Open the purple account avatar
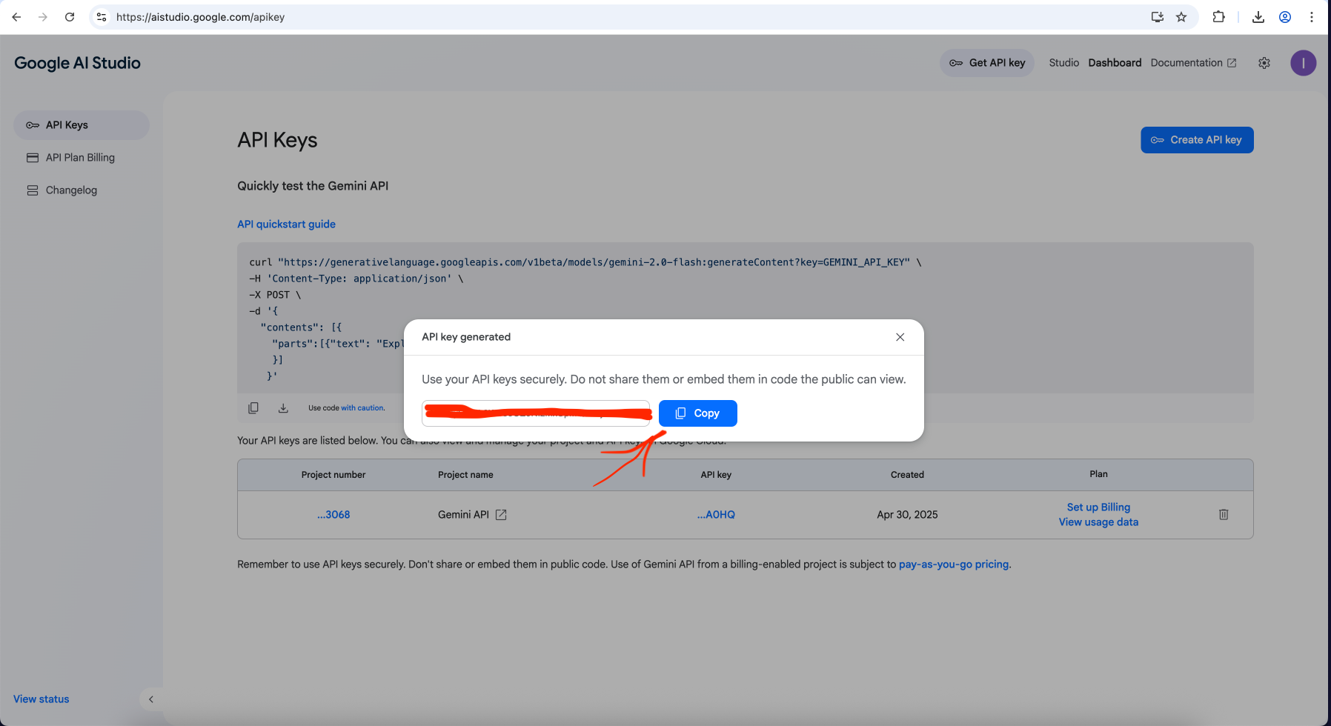 point(1303,63)
